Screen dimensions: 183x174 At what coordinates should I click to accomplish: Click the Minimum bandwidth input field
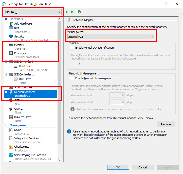point(117,95)
